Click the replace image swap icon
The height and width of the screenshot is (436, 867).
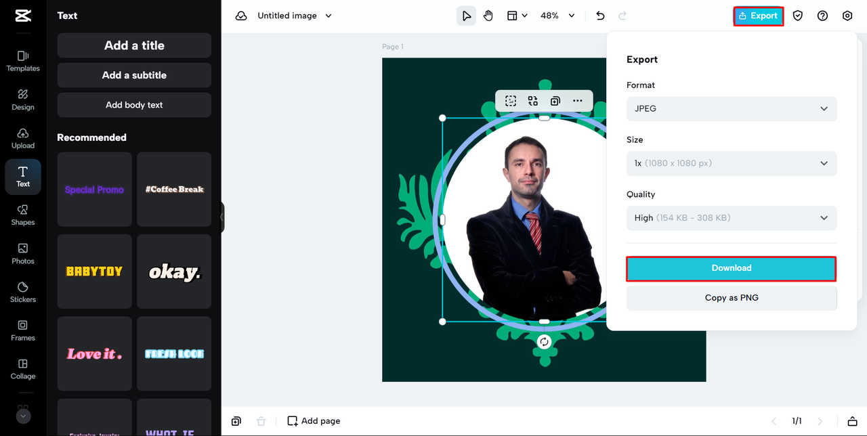(x=533, y=101)
